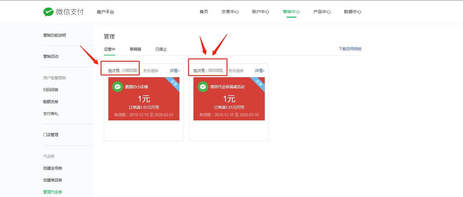Open 产品中心 in top navigation
This screenshot has width=463, height=197.
pos(322,12)
